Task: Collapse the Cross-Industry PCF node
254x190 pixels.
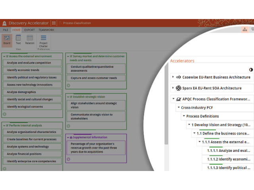Action: (179, 107)
